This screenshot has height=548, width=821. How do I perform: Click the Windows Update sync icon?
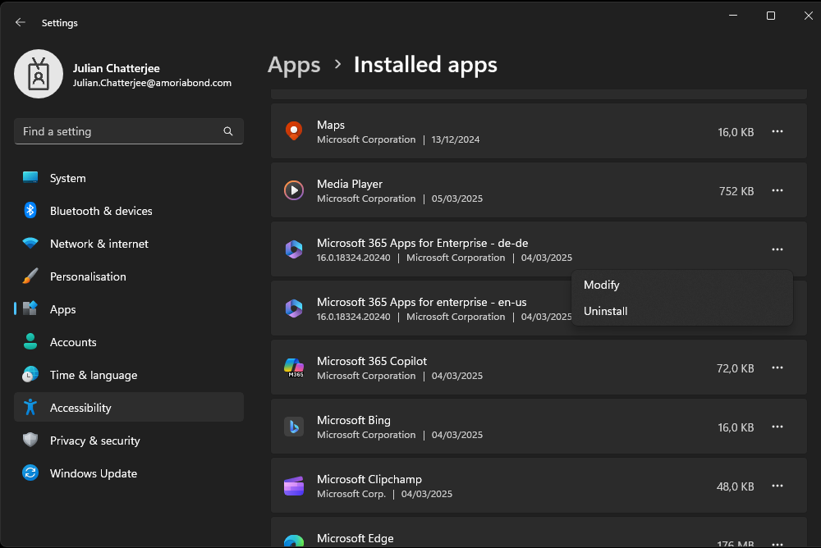(30, 473)
